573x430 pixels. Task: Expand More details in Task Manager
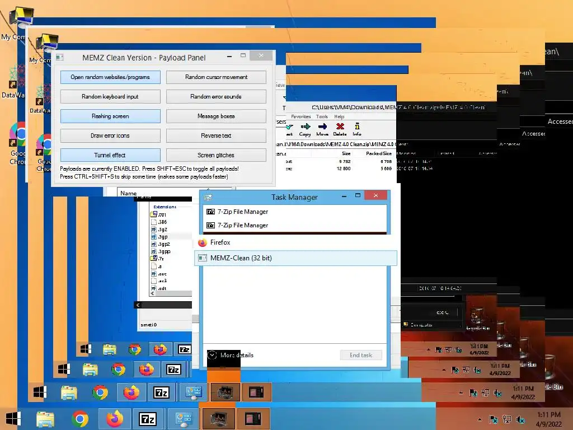click(231, 355)
